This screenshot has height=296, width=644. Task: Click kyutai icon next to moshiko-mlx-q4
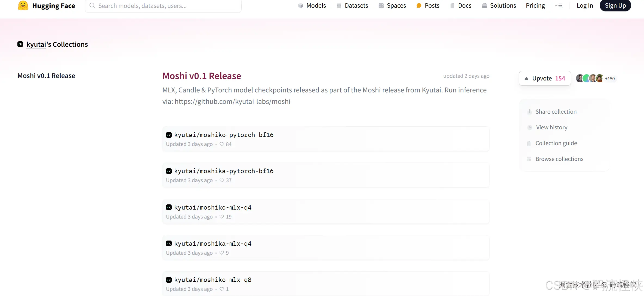[x=169, y=208]
